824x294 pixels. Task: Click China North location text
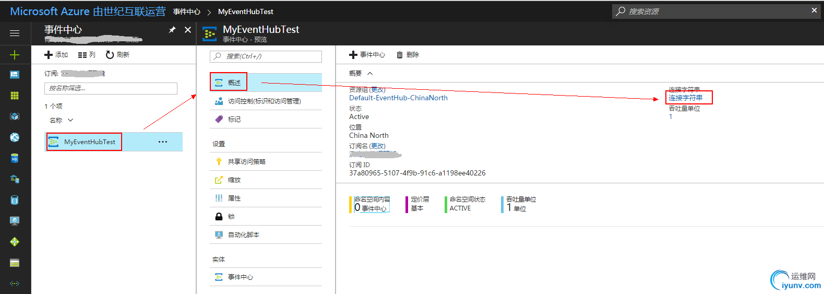(369, 135)
